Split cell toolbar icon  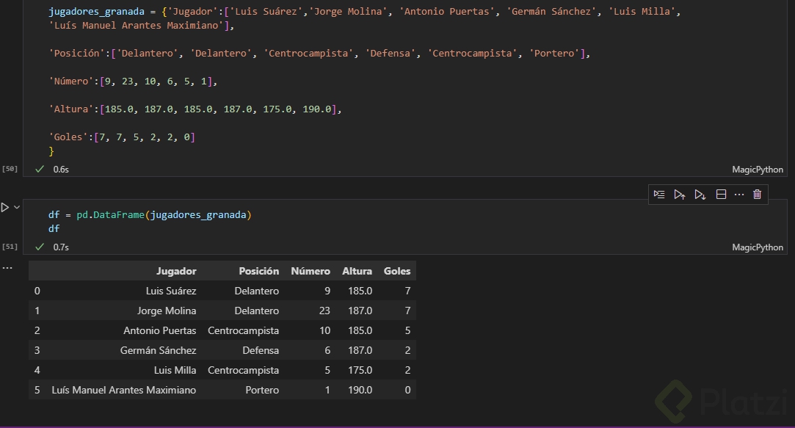click(x=721, y=195)
